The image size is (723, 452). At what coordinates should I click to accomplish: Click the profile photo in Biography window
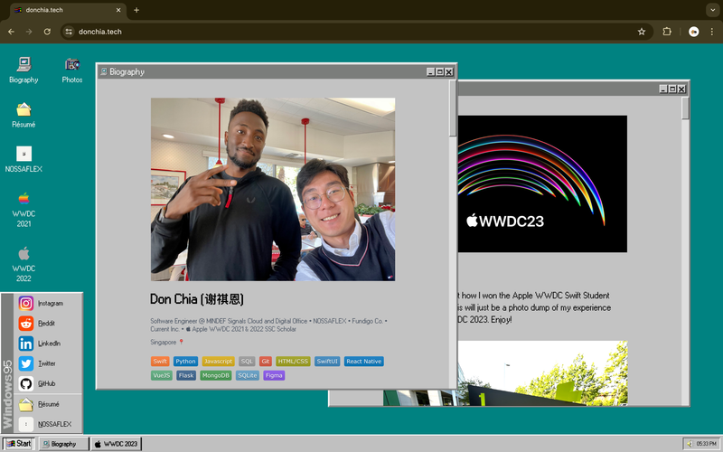click(x=273, y=189)
